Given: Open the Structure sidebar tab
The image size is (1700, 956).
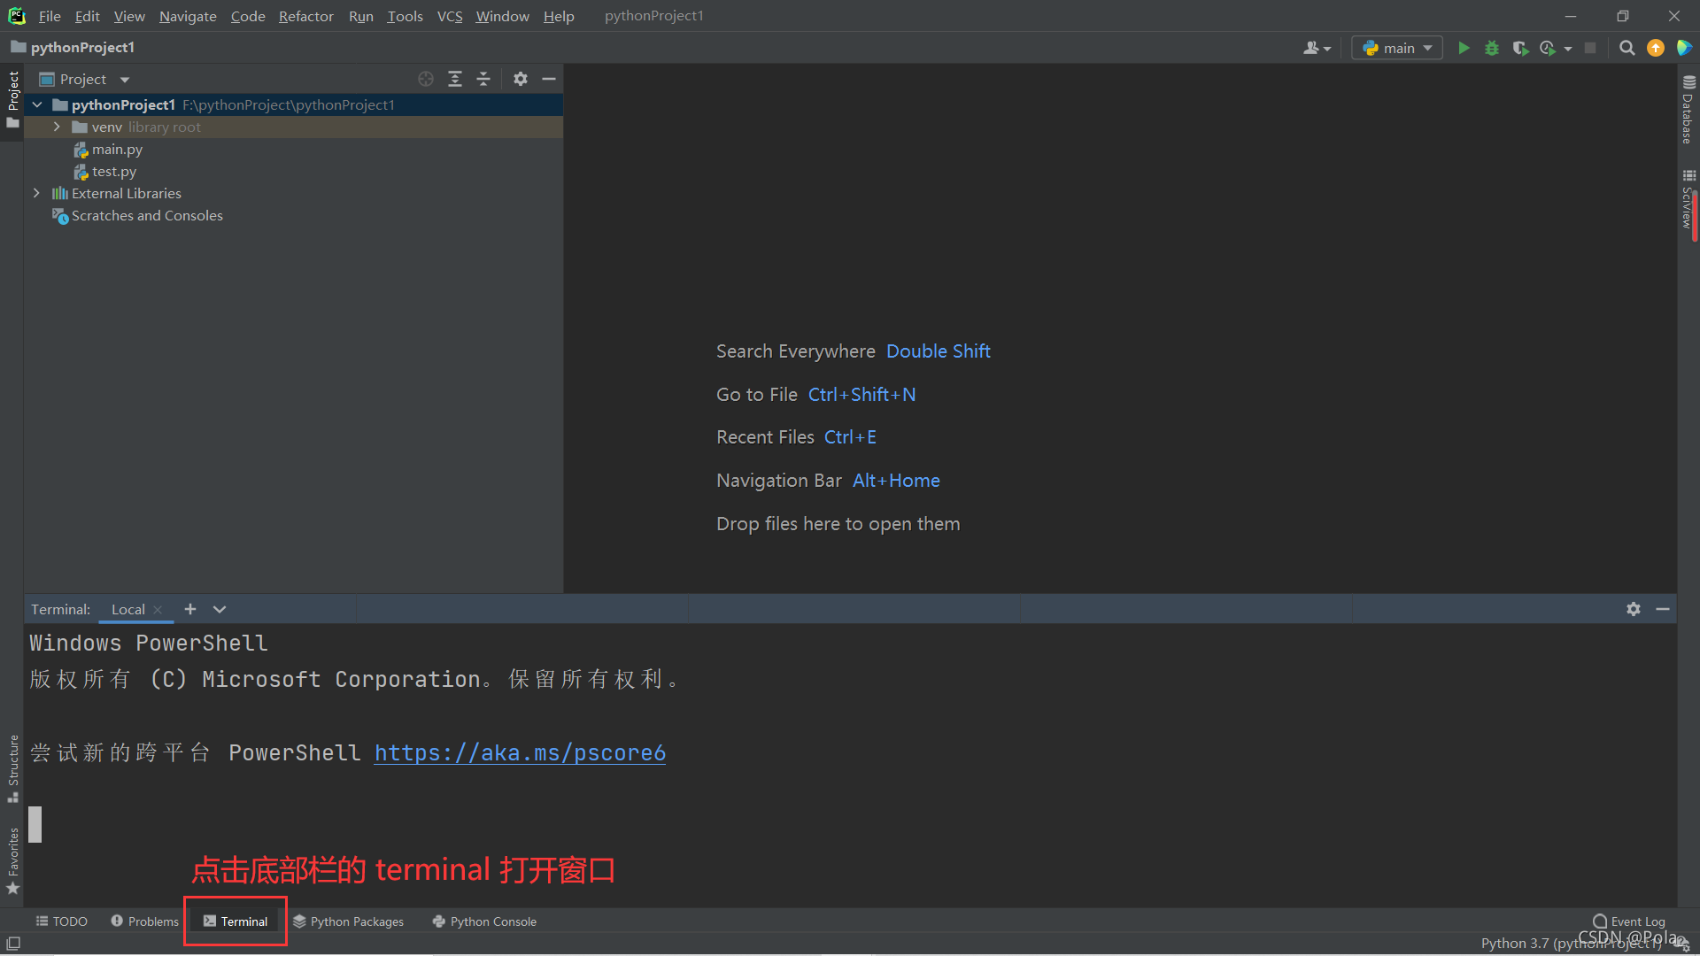Looking at the screenshot, I should pos(12,768).
